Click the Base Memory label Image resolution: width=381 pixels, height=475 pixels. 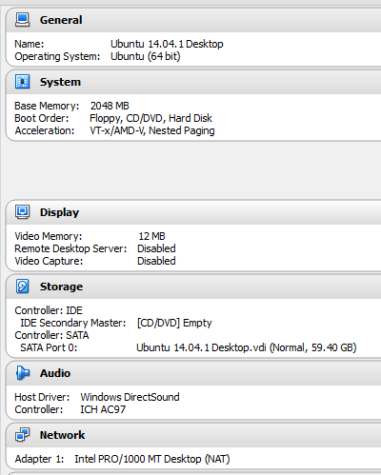coord(47,106)
